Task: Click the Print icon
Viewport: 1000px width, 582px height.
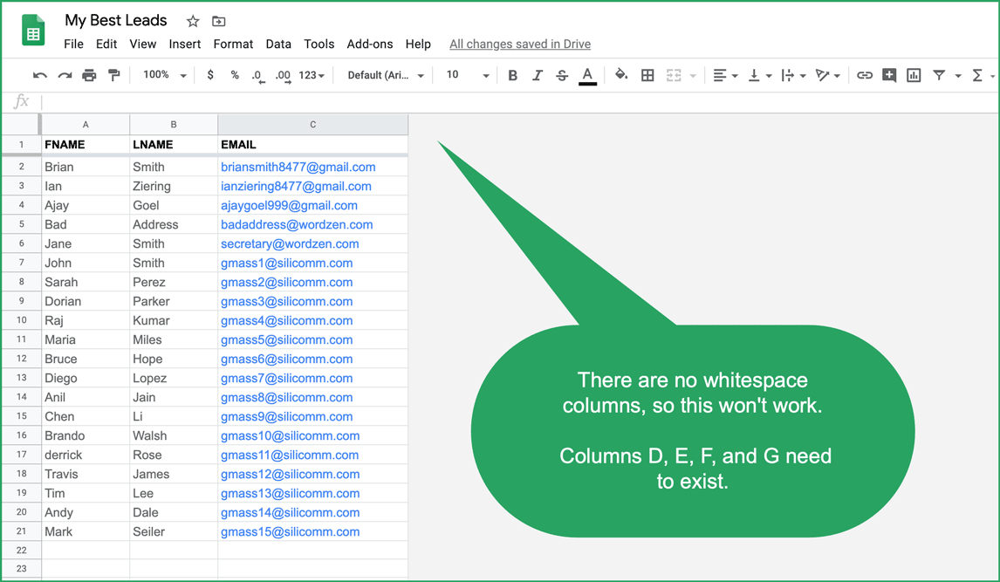Action: 89,76
